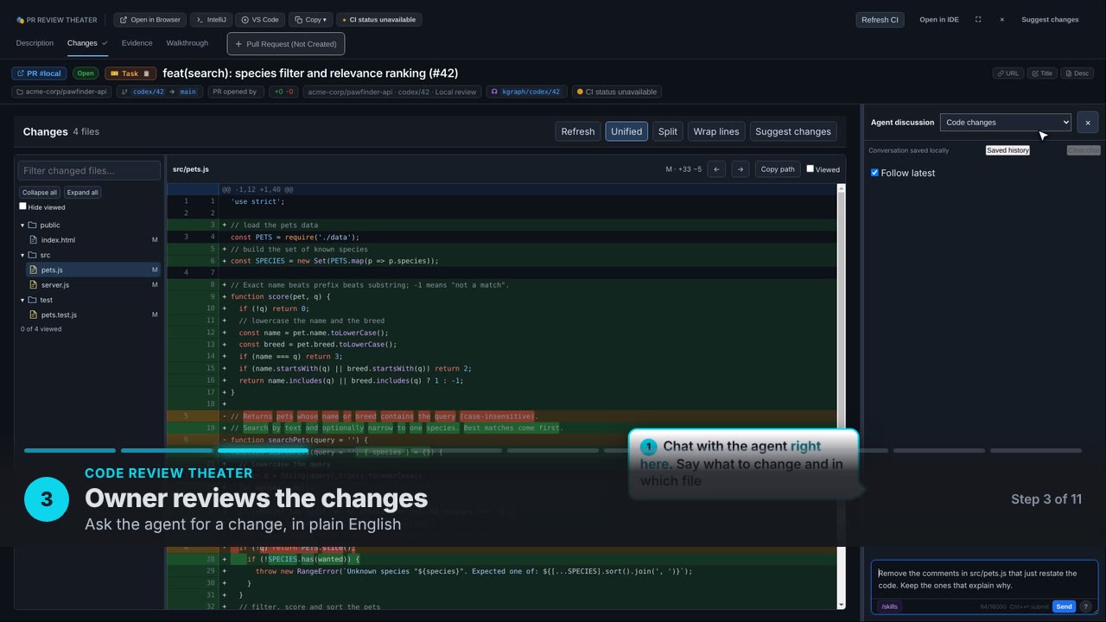The width and height of the screenshot is (1106, 622).
Task: Go to next file with right arrow
Action: tap(740, 169)
